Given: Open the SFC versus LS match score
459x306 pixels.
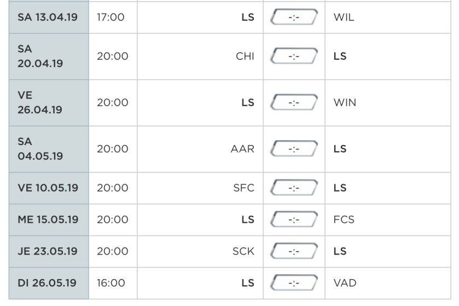Looking at the screenshot, I should tap(294, 188).
